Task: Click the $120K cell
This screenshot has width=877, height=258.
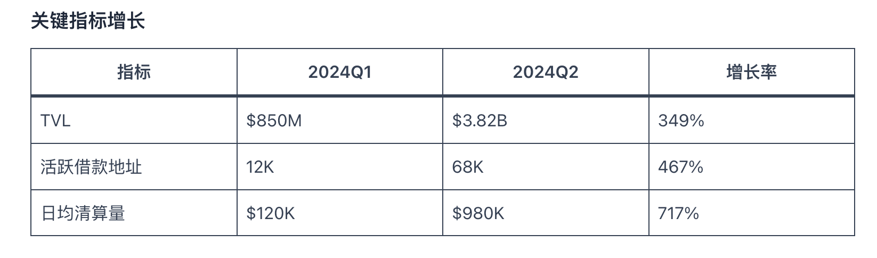Action: coord(340,213)
